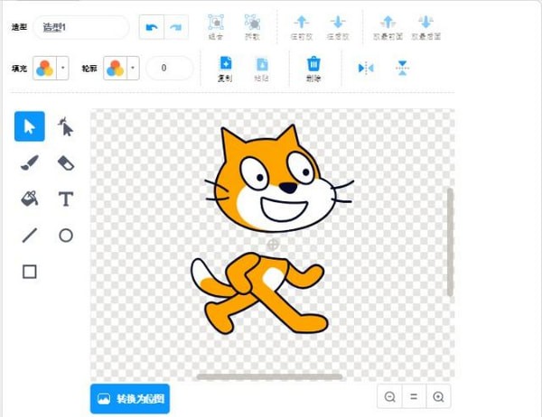Choose the Text tool
Image resolution: width=542 pixels, height=417 pixels.
click(66, 199)
